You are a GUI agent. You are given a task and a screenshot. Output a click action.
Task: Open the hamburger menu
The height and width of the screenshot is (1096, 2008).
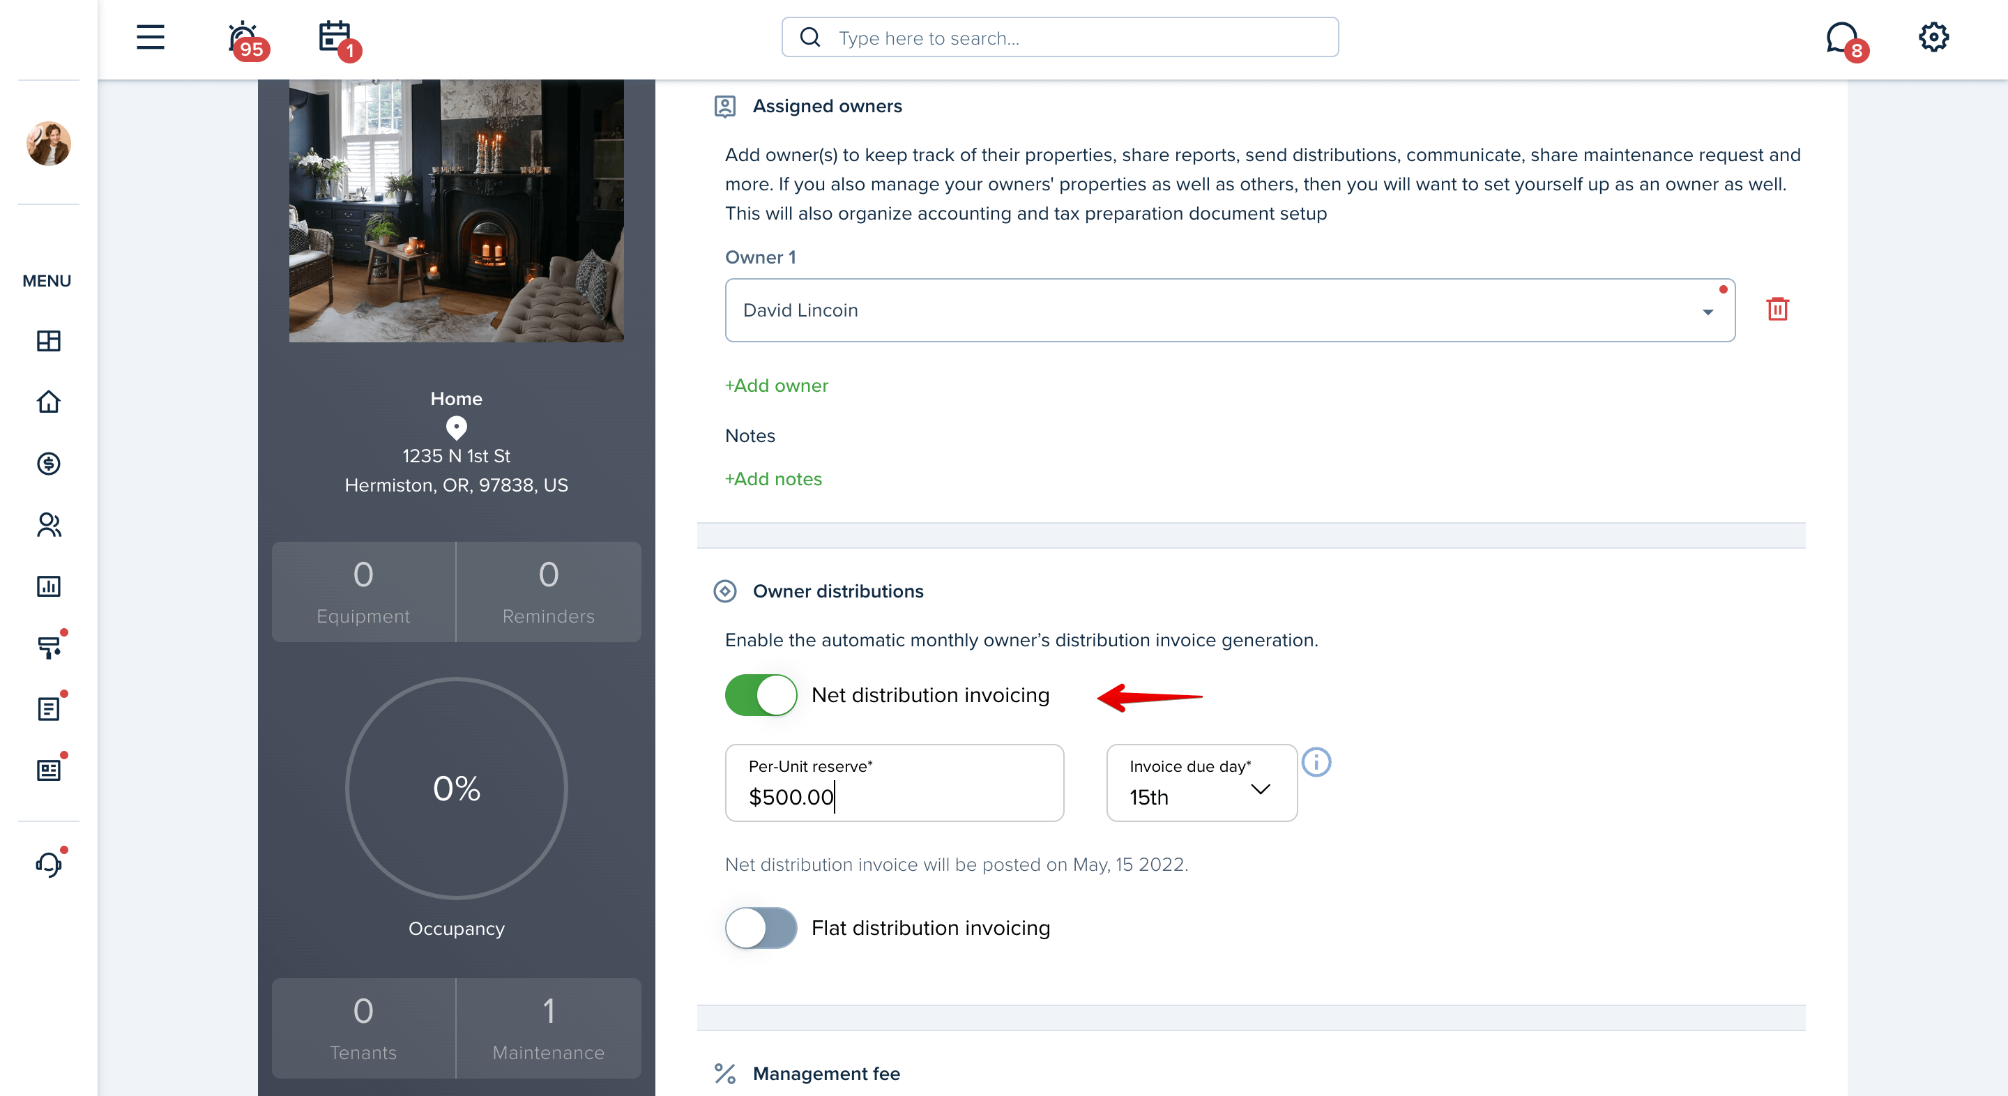pos(150,37)
